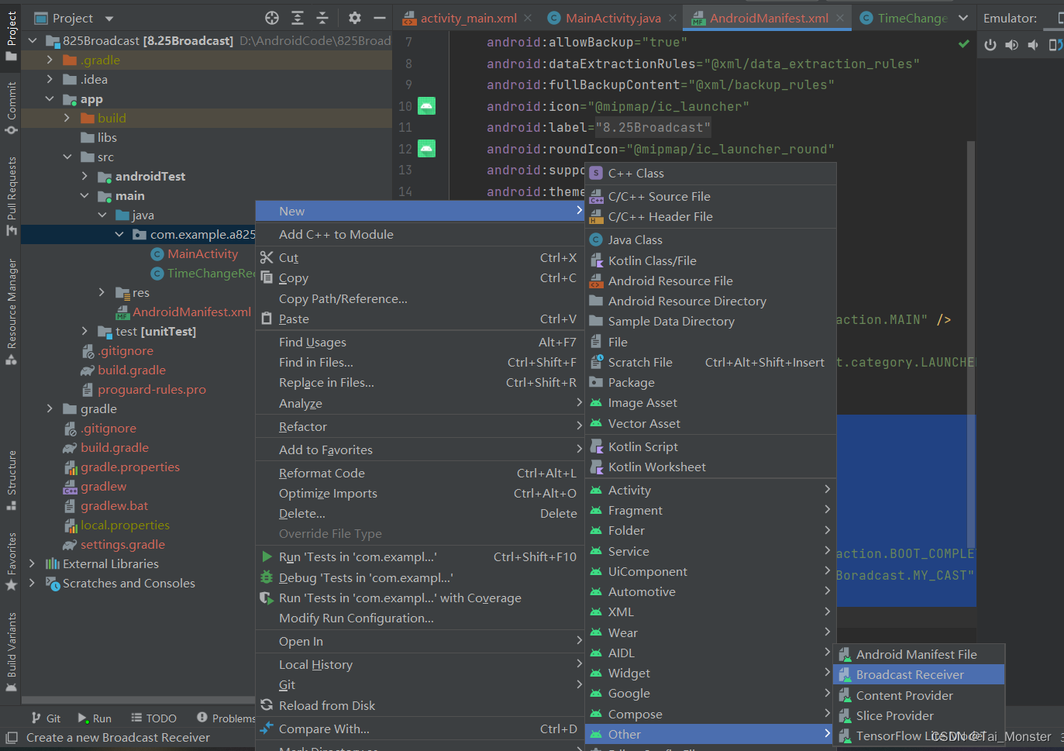The width and height of the screenshot is (1064, 751).
Task: Open the Resource Manager tool window
Action: 11,312
